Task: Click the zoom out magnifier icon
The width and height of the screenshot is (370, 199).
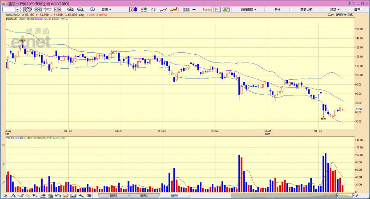Action: coord(80,9)
